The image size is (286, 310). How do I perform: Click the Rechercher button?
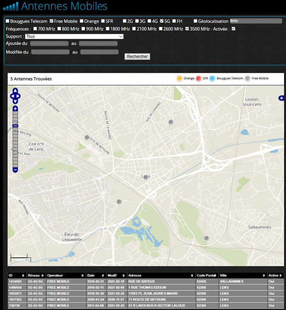point(137,57)
